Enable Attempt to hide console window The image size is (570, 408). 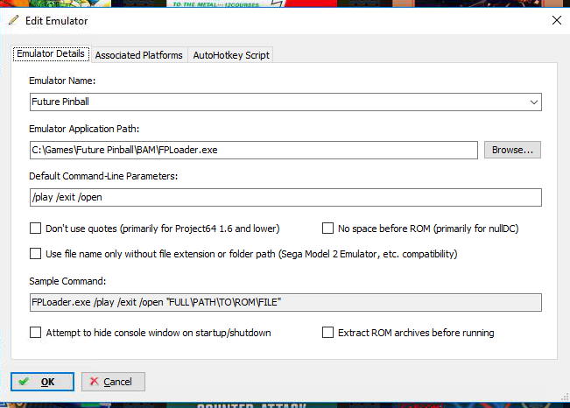(x=35, y=333)
